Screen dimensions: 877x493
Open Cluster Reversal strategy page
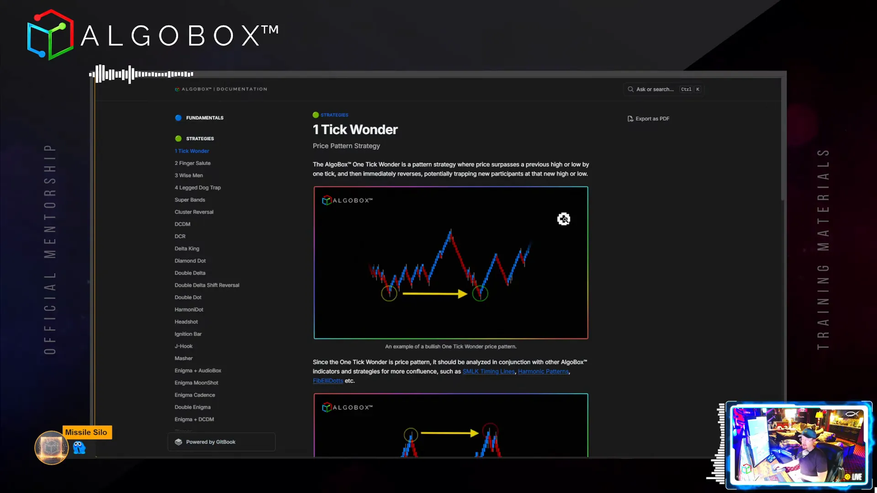click(194, 212)
